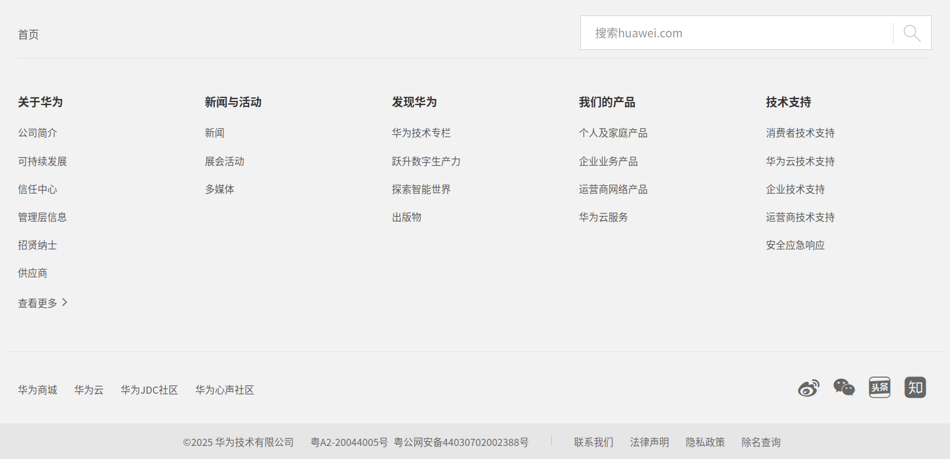Select 华为技术专栏 link
This screenshot has width=950, height=459.
click(x=421, y=133)
